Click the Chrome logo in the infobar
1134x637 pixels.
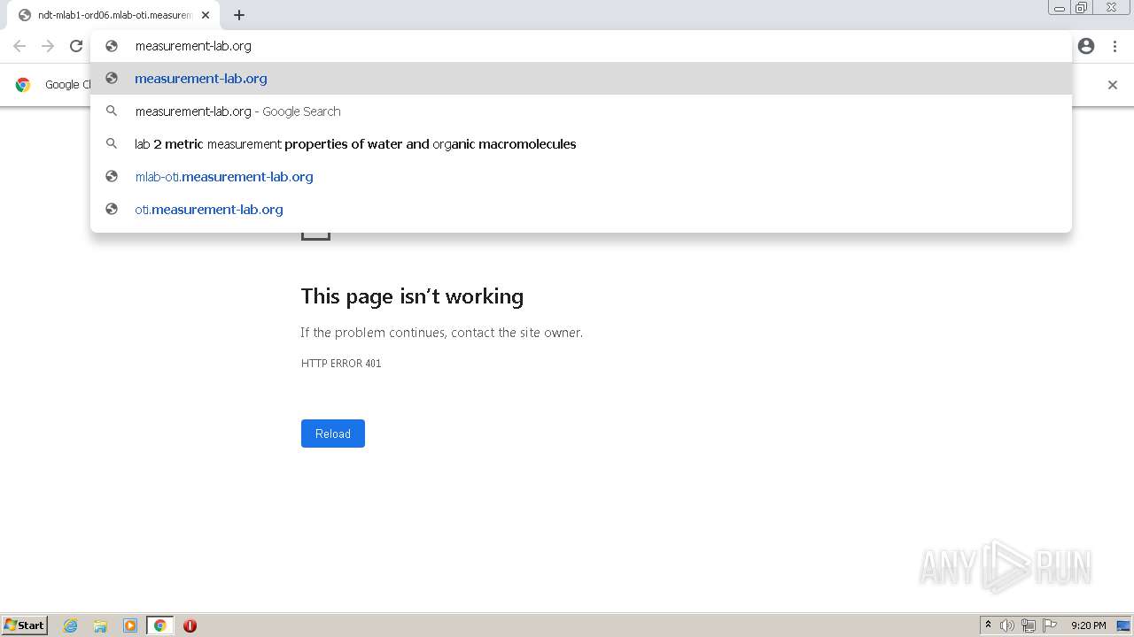(23, 85)
